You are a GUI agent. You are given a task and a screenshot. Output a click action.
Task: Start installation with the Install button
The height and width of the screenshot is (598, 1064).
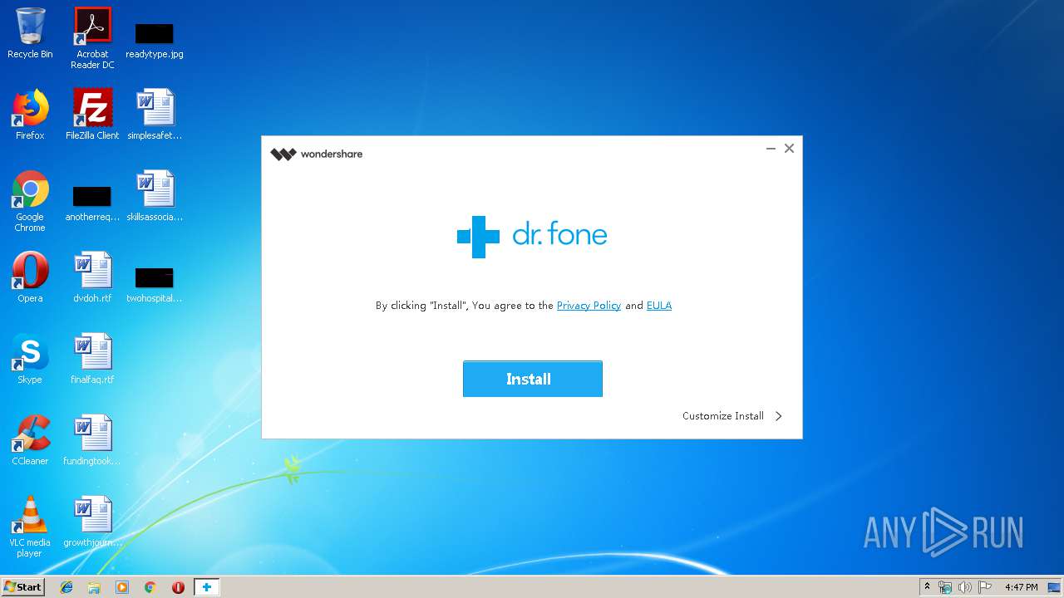532,379
